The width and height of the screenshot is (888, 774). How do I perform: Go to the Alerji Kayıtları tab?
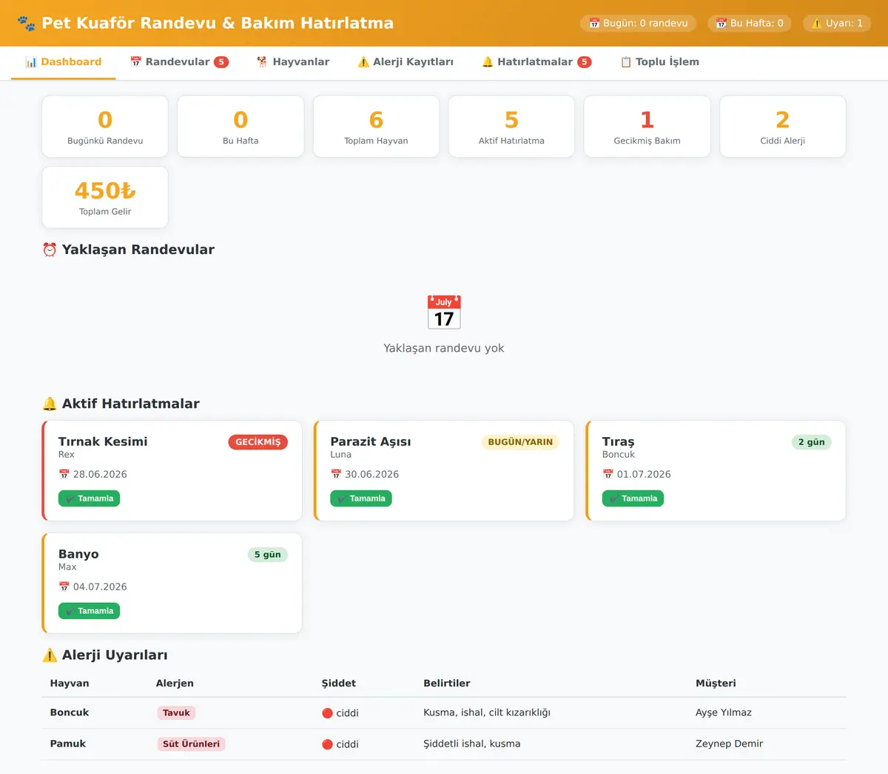[406, 62]
